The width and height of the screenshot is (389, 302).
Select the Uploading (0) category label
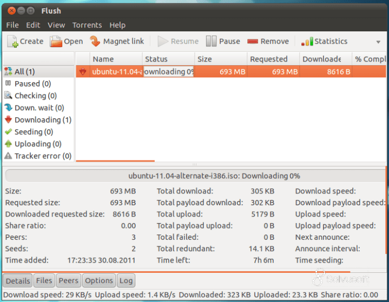point(38,144)
